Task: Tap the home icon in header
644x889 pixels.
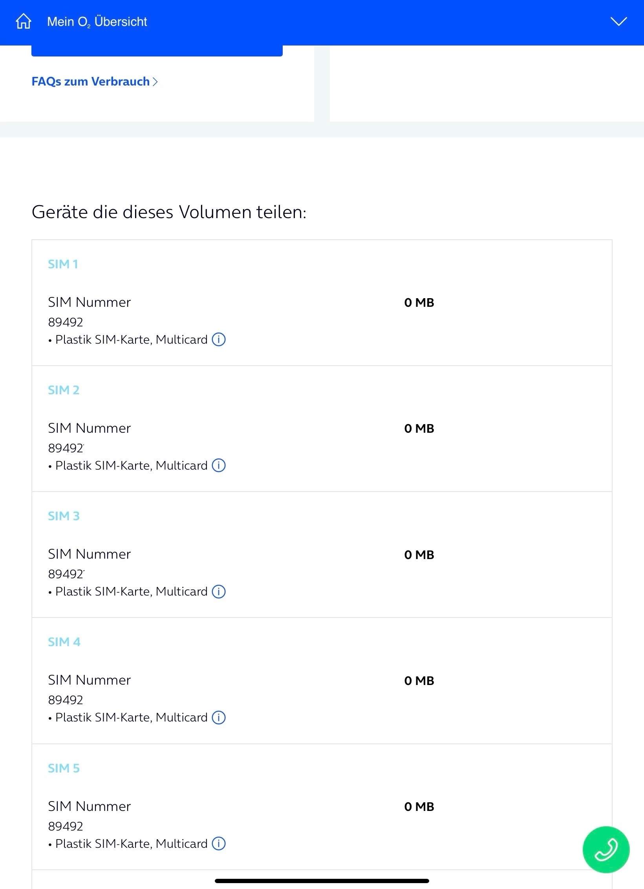Action: pos(24,21)
